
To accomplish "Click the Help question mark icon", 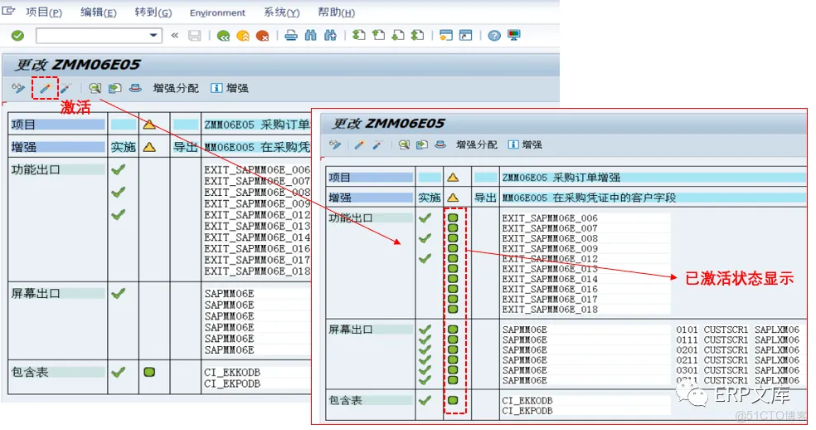I will [494, 36].
